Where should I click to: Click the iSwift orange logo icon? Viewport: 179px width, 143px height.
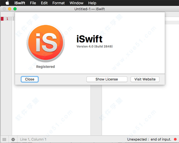click(x=46, y=42)
